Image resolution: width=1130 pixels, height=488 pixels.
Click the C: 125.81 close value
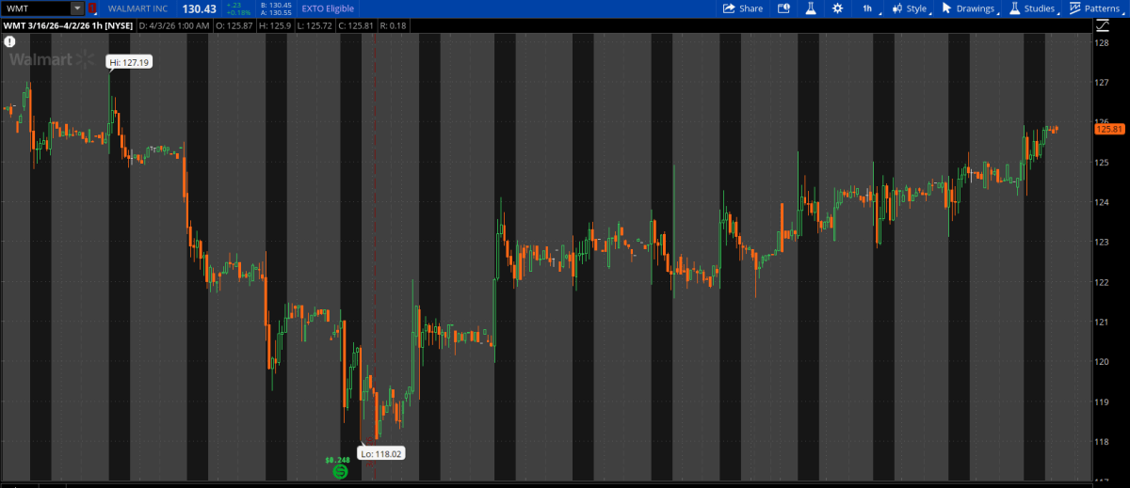click(356, 25)
